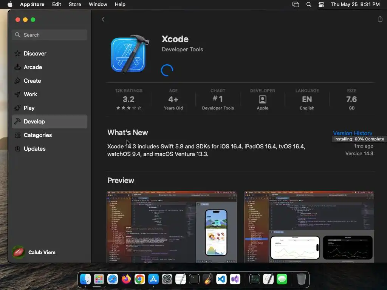Open Finder from the Dock

pos(85,279)
